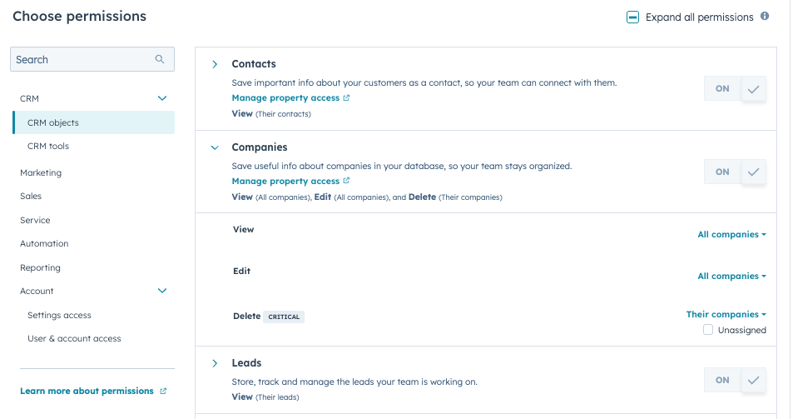Check the Unassigned checkbox under Delete
Viewport: 798px width, 419px height.
[x=708, y=330]
